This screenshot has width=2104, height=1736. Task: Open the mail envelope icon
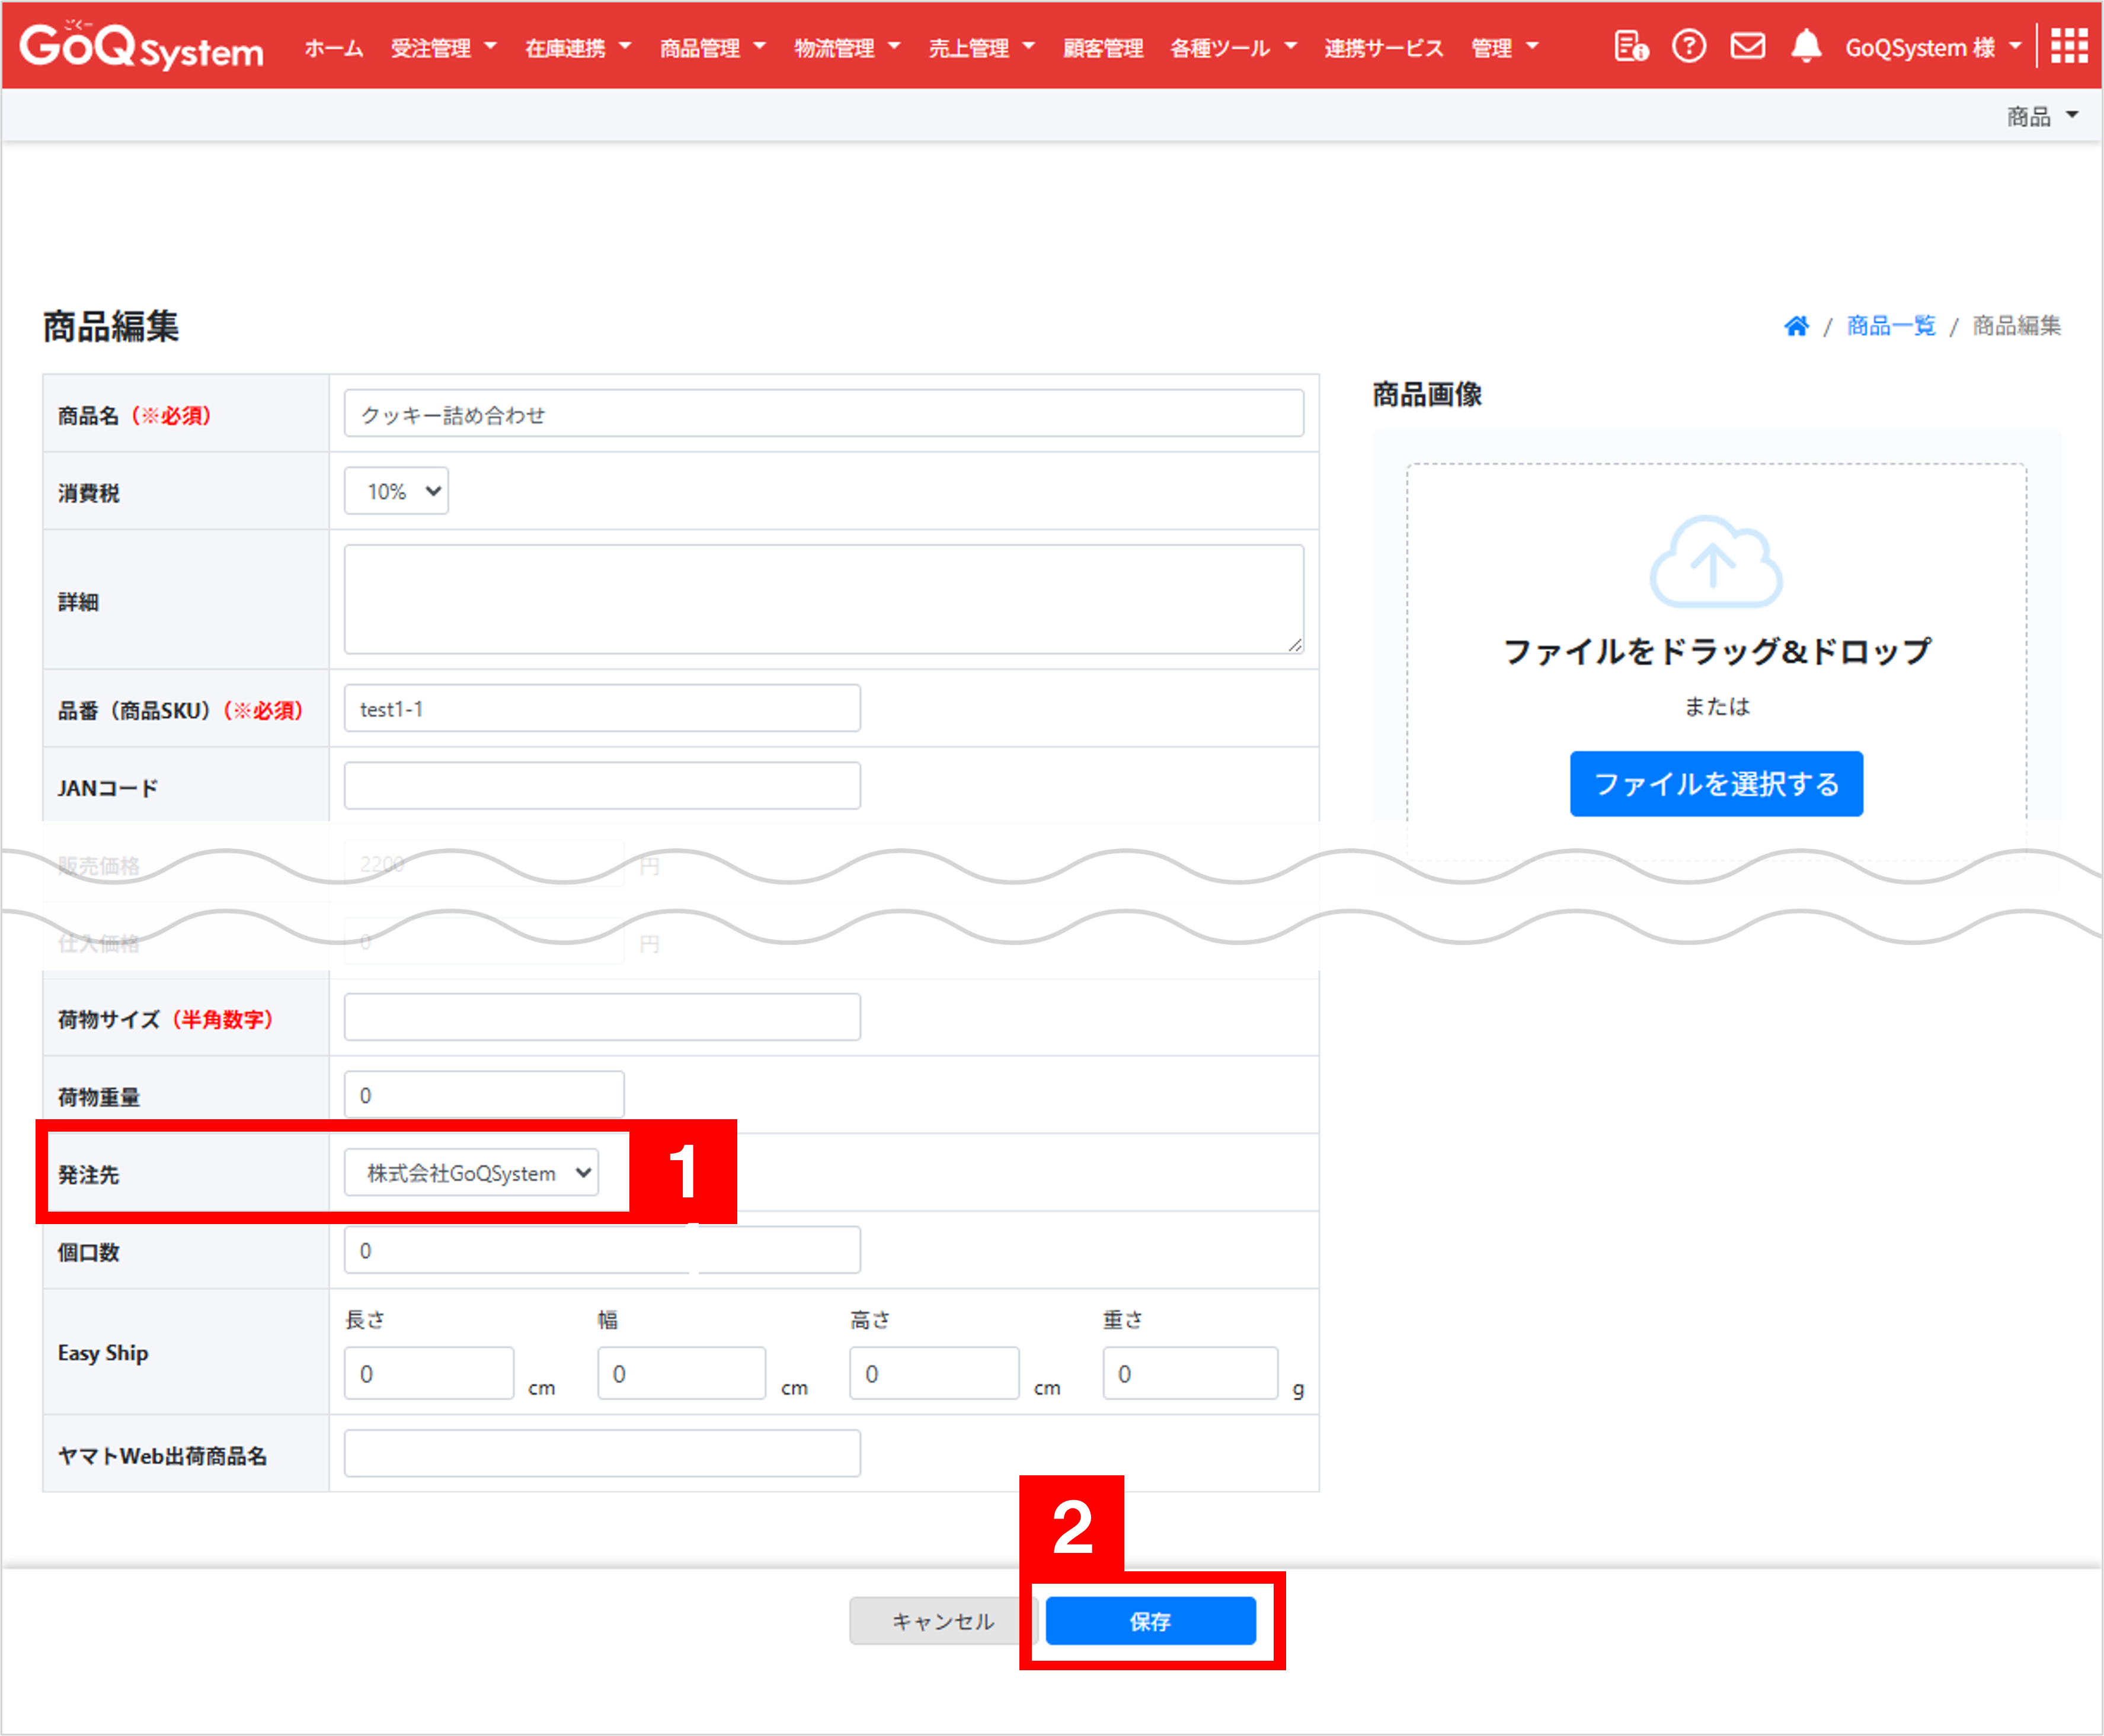pyautogui.click(x=1747, y=46)
